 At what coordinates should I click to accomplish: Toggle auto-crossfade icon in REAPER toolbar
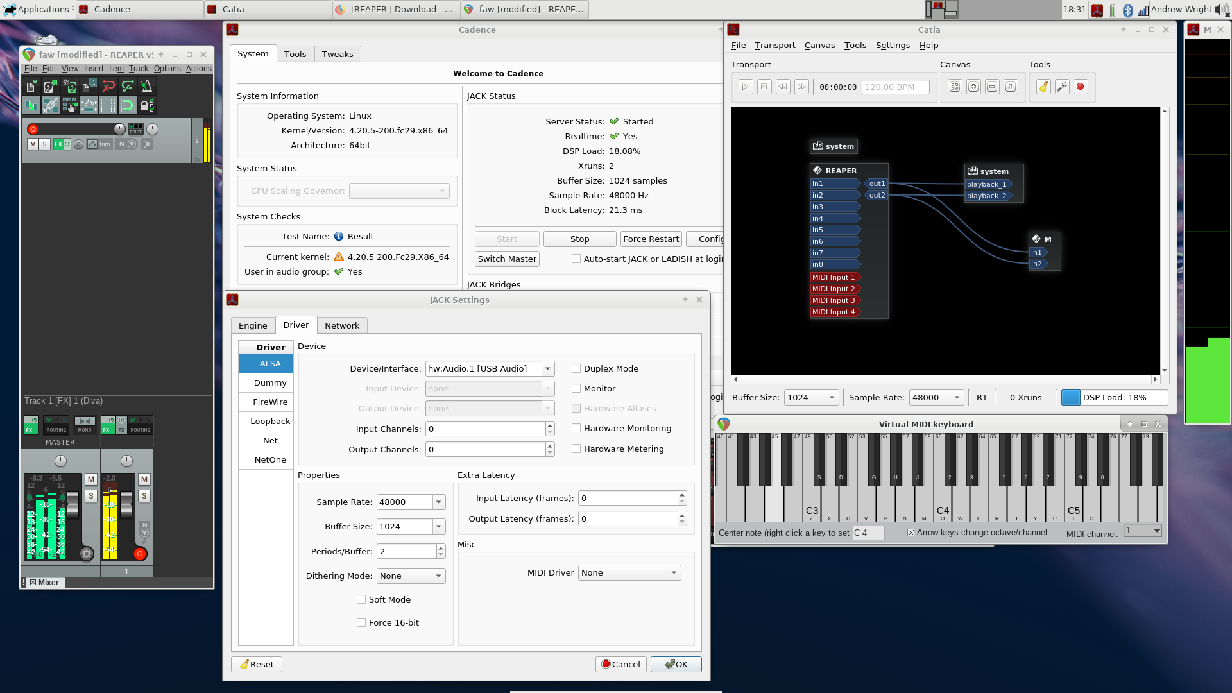[x=31, y=105]
